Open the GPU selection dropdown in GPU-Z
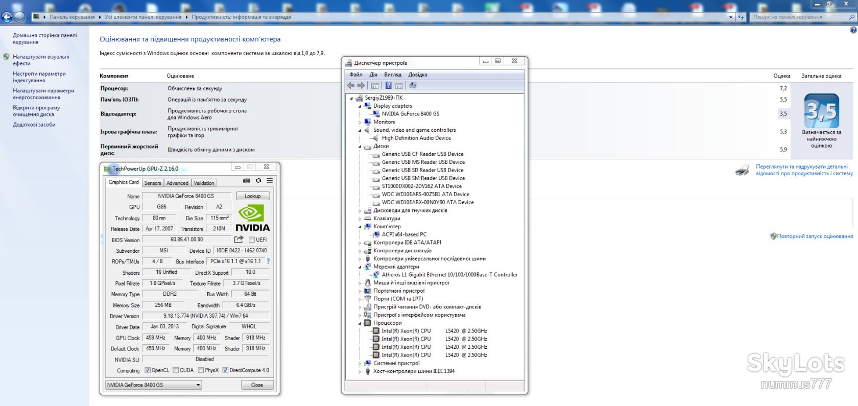The height and width of the screenshot is (406, 858). pos(154,385)
